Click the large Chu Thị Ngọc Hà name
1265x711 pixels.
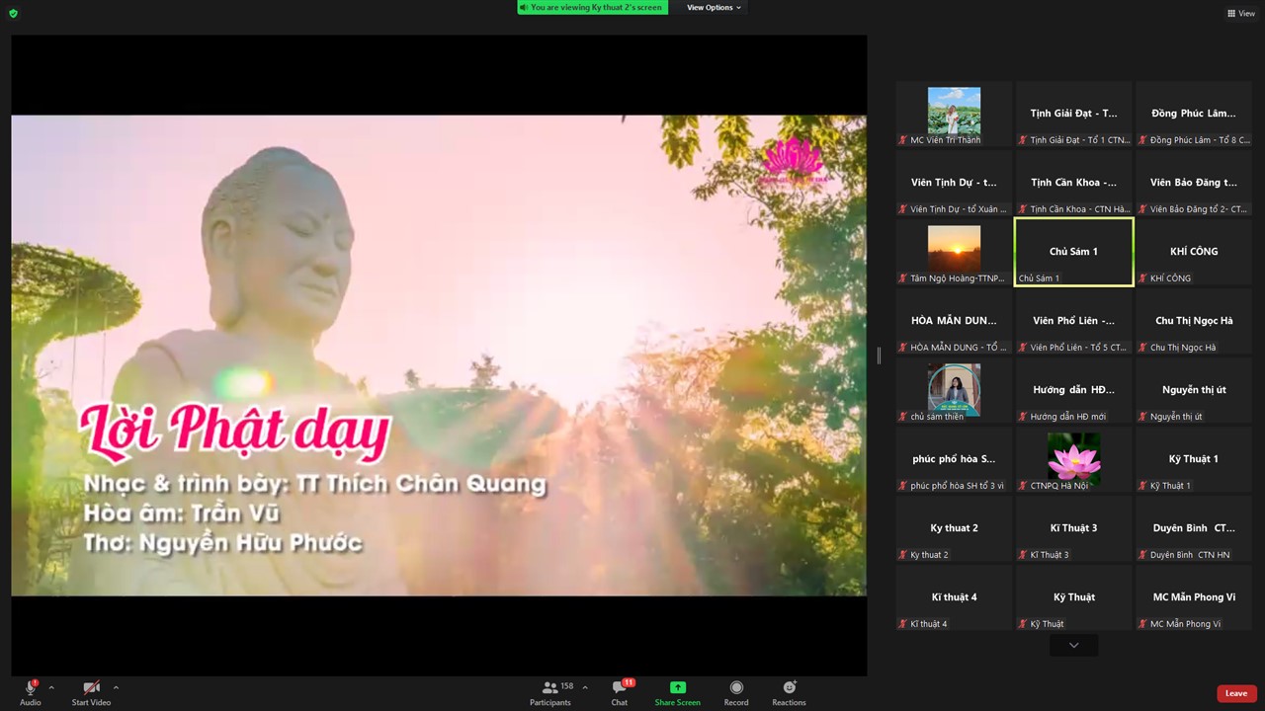1194,321
